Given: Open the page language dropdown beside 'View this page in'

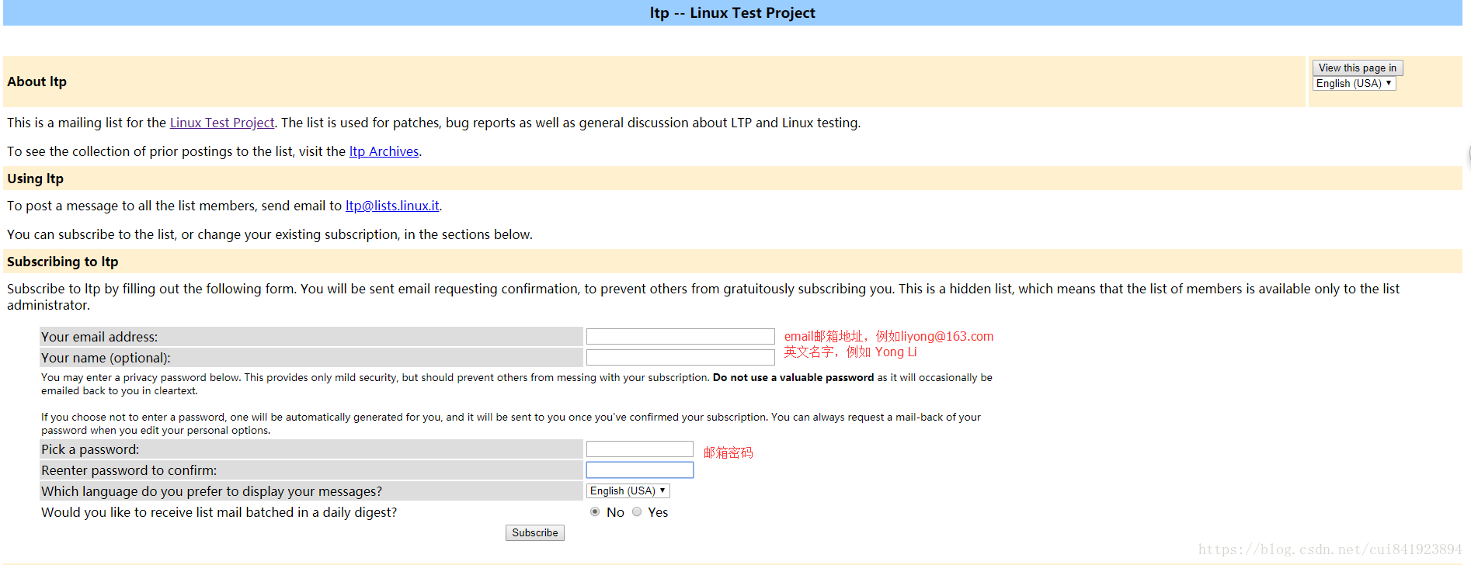Looking at the screenshot, I should (1354, 84).
